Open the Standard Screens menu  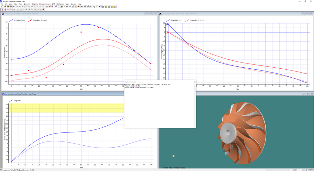coord(45,4)
